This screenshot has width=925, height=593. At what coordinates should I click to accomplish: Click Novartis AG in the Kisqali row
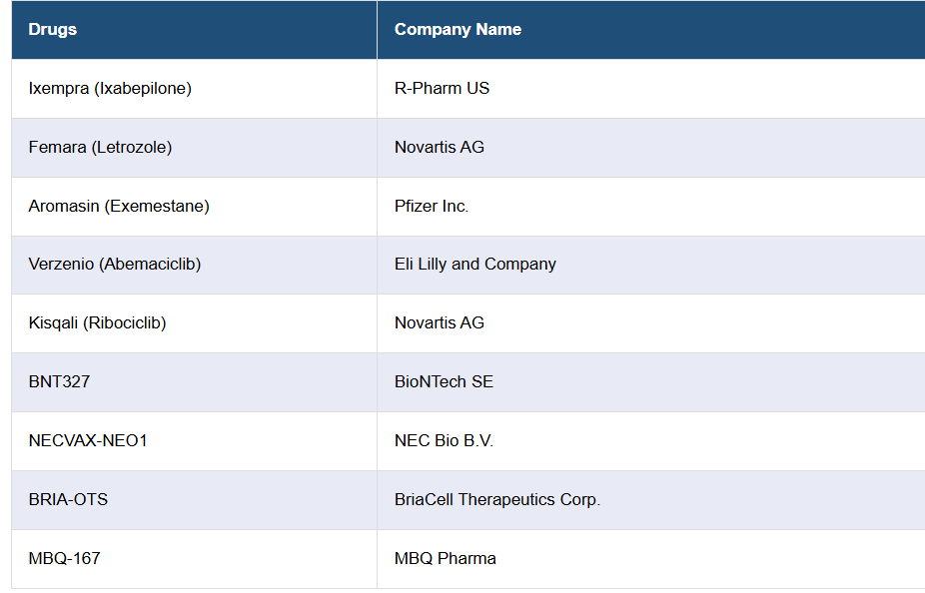pyautogui.click(x=440, y=322)
